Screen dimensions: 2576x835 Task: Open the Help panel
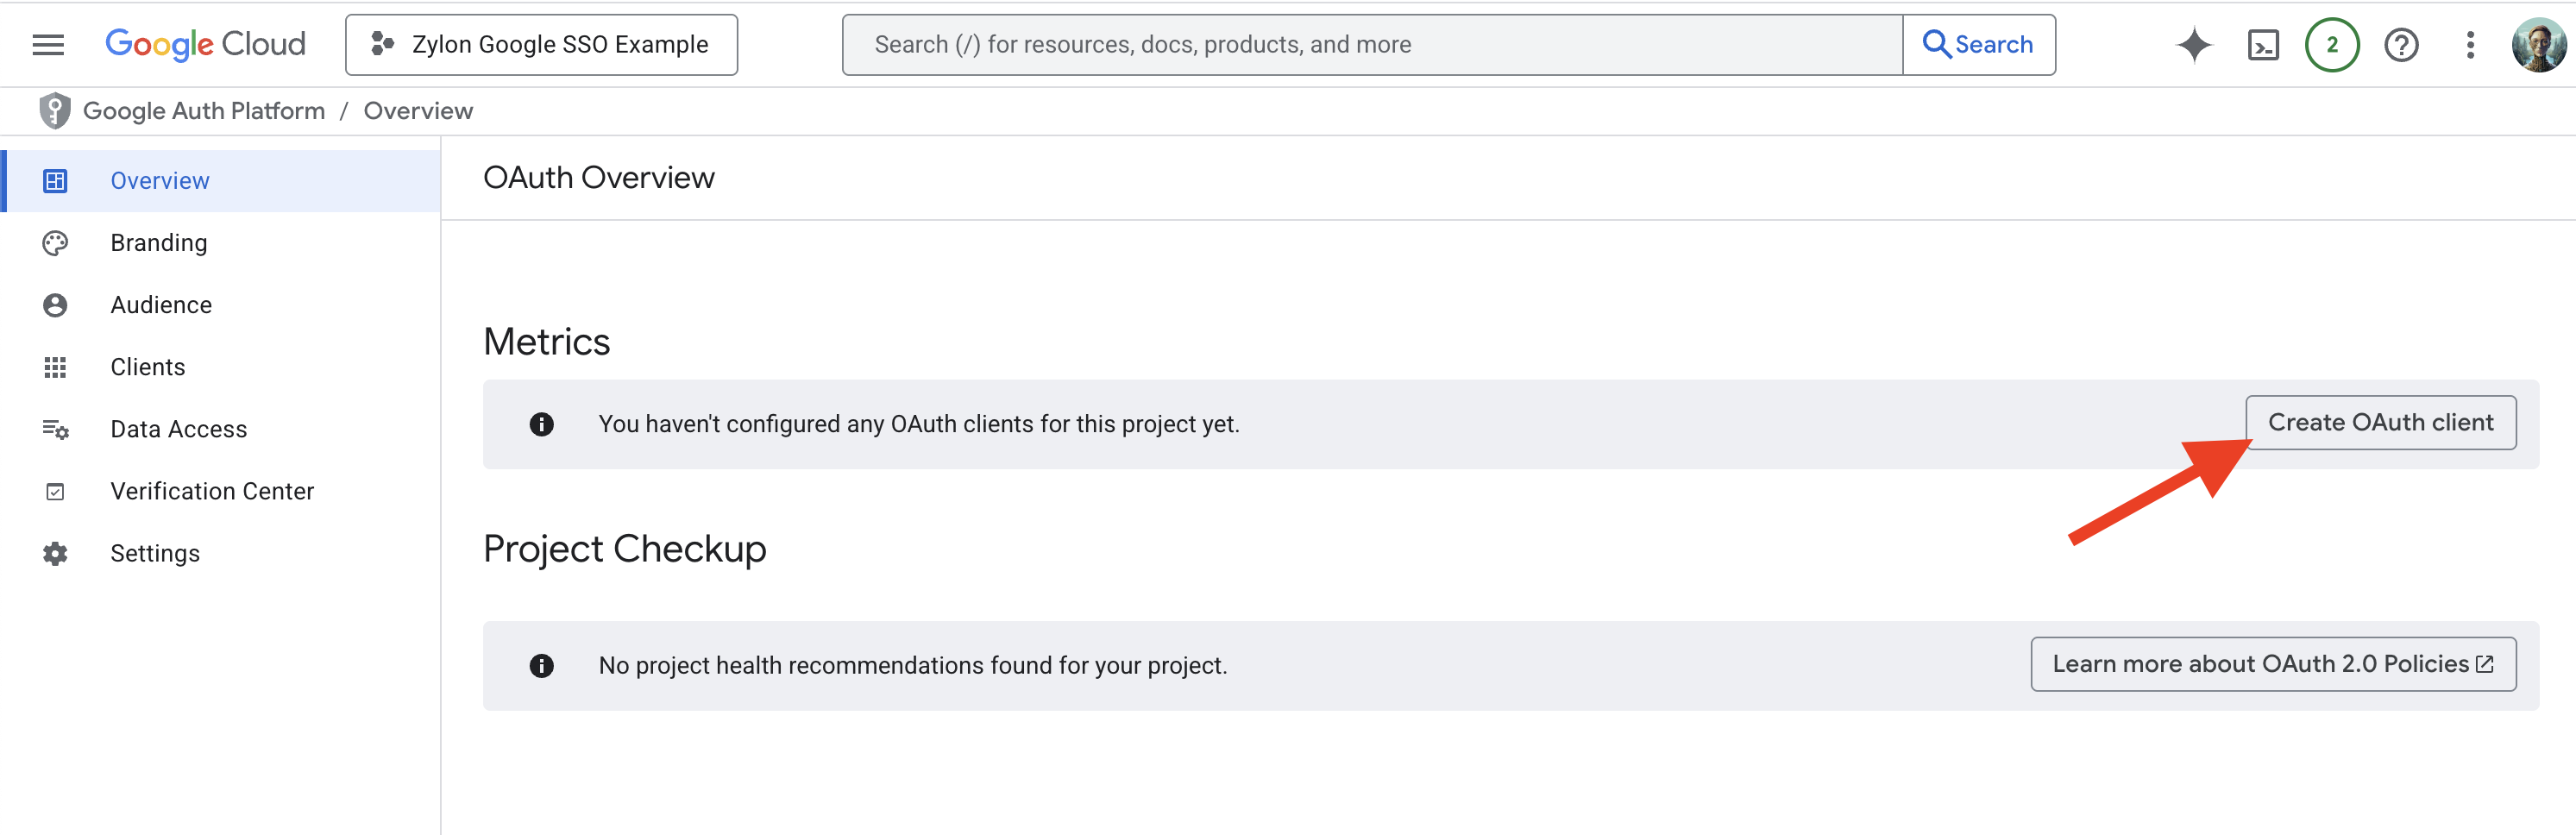click(2401, 44)
